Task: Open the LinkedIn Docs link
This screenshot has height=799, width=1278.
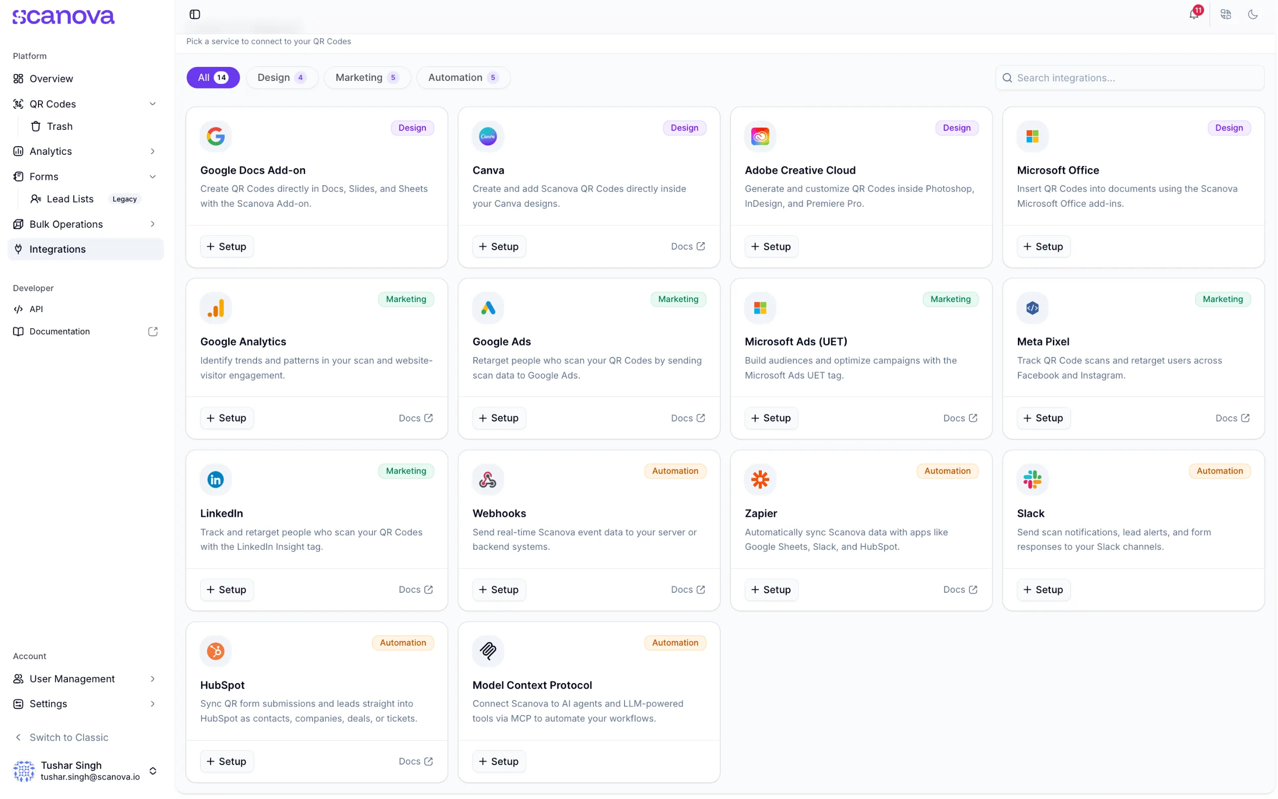Action: point(416,590)
